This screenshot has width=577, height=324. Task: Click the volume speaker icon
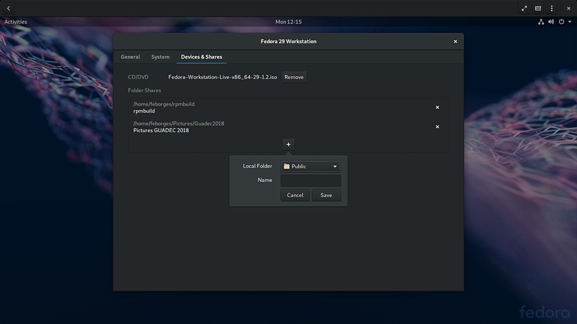point(551,22)
